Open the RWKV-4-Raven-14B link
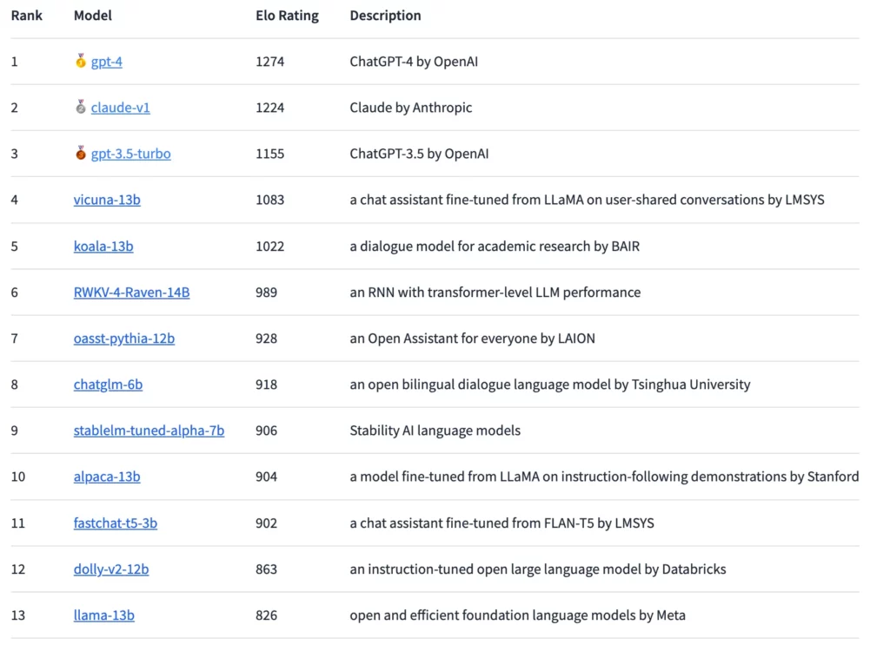 point(131,293)
